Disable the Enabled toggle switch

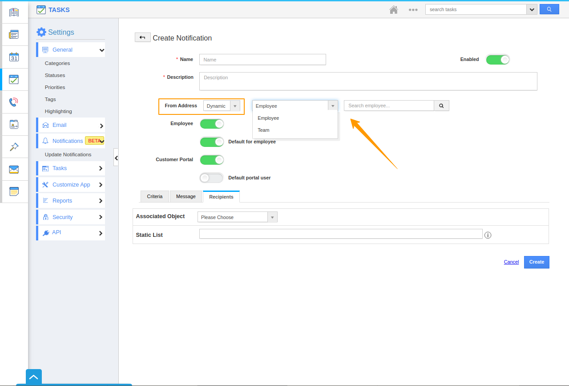click(497, 60)
